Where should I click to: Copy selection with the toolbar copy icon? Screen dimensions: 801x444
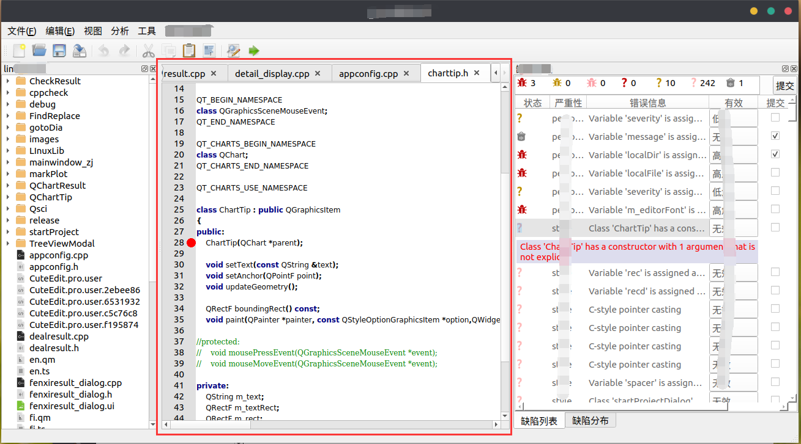coord(169,51)
